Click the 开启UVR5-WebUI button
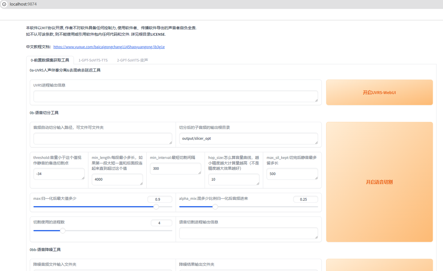443x271 pixels. click(379, 92)
